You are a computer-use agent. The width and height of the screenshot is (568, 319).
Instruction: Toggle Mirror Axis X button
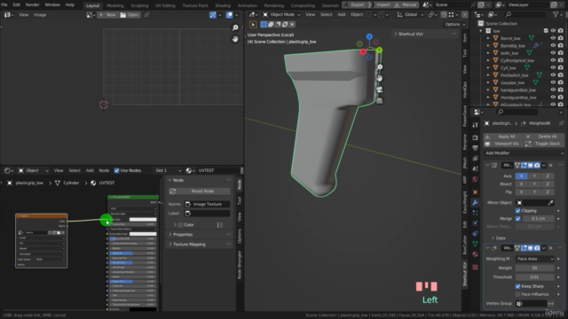[521, 175]
